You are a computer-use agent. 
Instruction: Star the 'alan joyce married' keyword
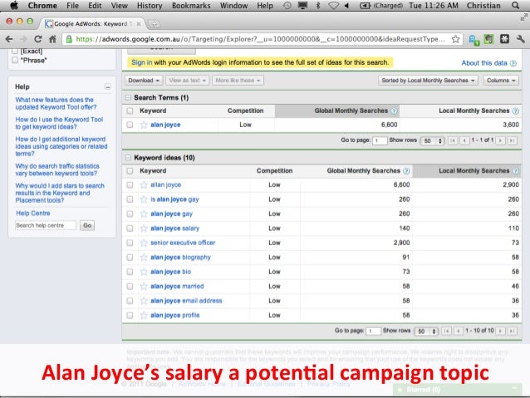(x=144, y=287)
